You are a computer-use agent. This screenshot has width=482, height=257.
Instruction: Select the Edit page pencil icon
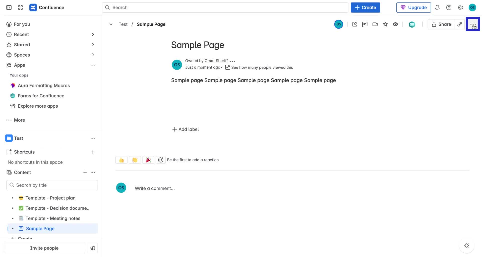click(x=355, y=24)
